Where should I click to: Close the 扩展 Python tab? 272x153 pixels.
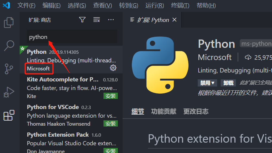pos(174,20)
